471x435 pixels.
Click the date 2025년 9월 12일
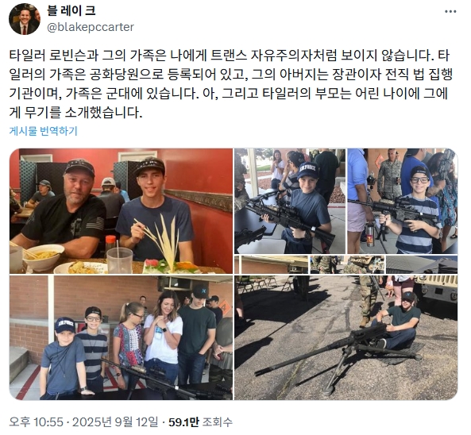tap(115, 422)
